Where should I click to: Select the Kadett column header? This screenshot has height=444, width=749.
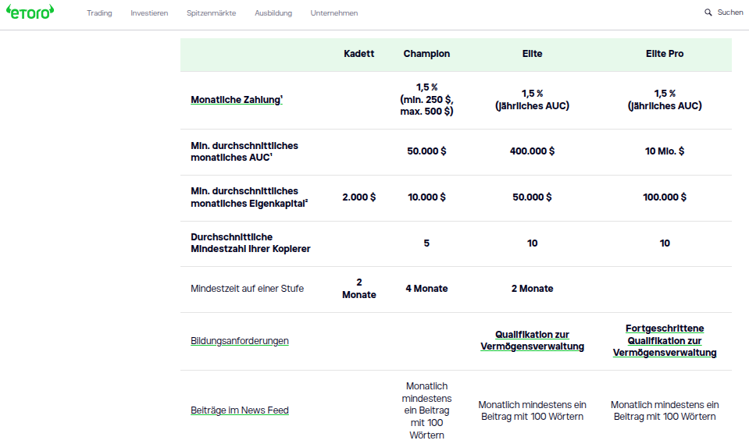358,54
